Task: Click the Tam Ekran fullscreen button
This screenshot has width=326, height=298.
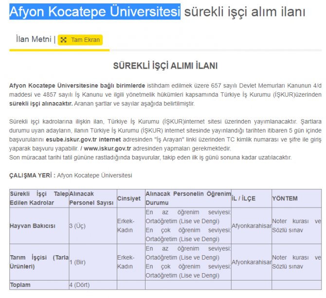Action: pyautogui.click(x=80, y=40)
